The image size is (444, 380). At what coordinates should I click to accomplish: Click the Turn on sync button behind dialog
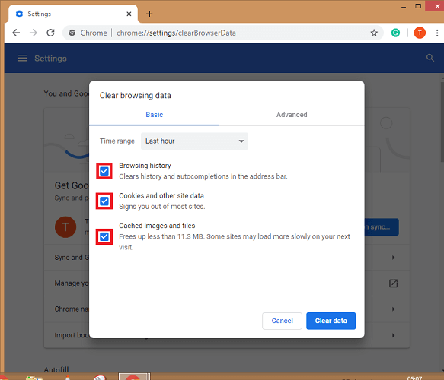382,227
